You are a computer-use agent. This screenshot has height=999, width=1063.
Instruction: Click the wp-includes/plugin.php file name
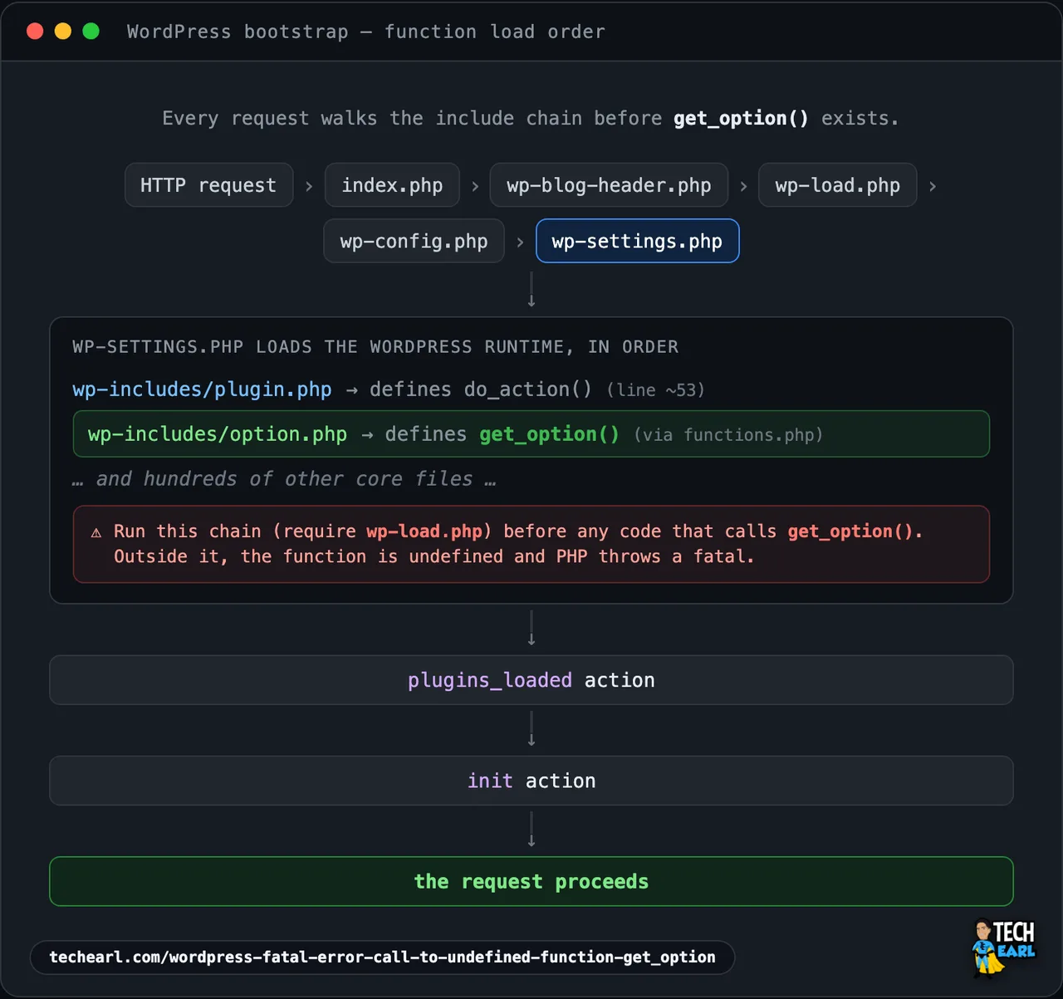tap(202, 389)
